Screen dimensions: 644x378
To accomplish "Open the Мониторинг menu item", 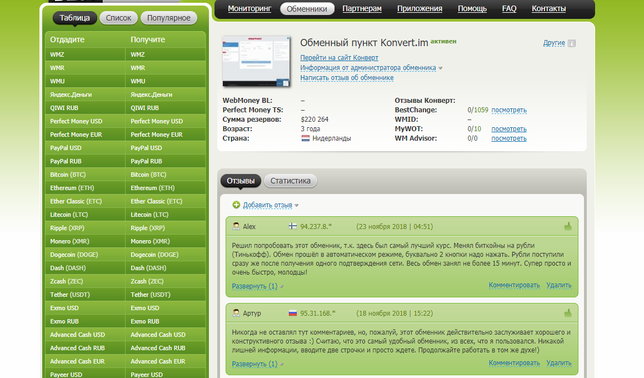I will pos(250,8).
